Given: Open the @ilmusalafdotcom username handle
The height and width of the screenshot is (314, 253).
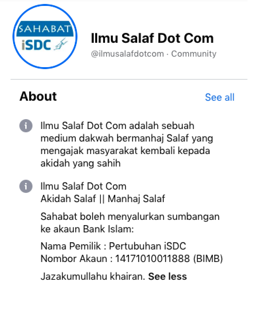Looking at the screenshot, I should click(x=127, y=54).
